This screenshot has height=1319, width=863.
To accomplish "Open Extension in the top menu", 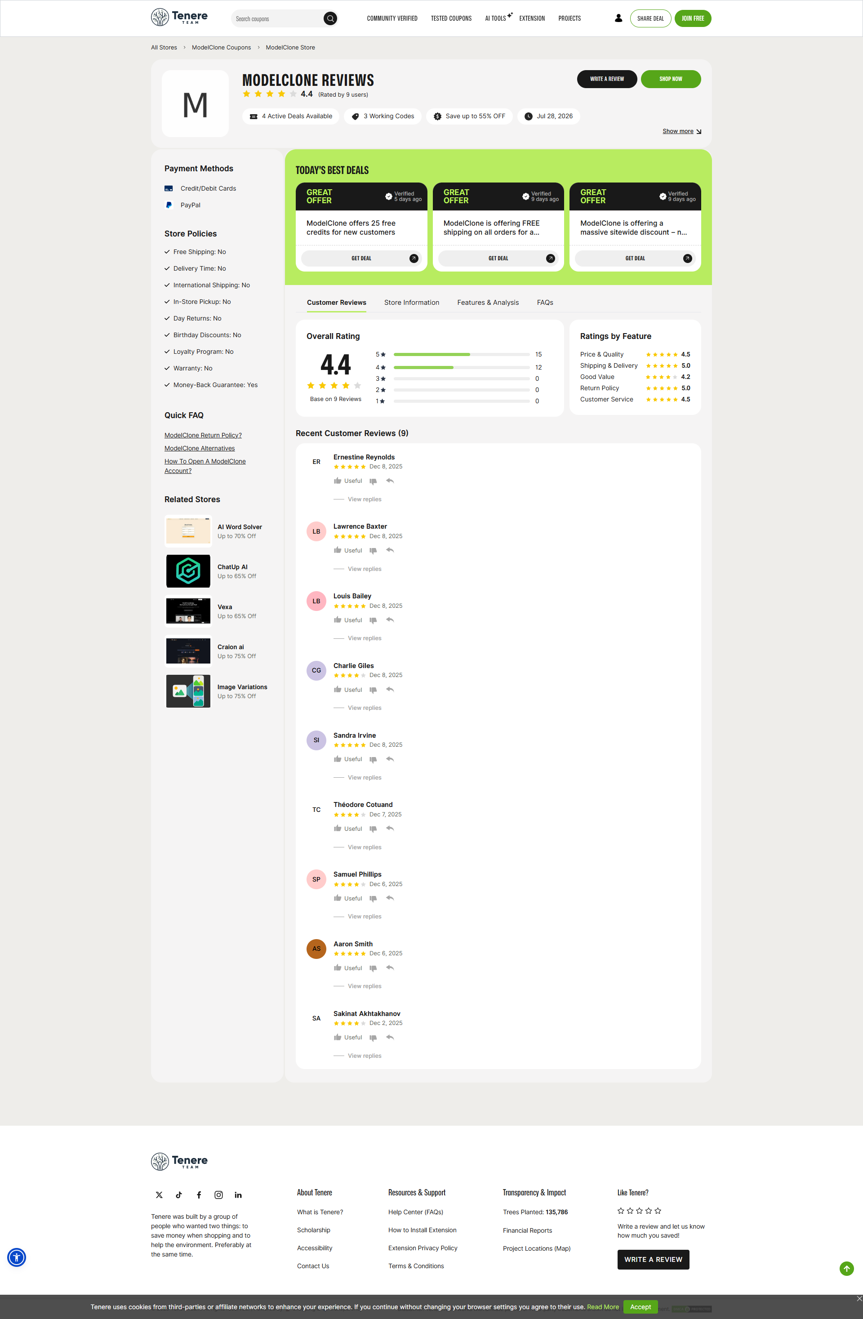I will [532, 18].
